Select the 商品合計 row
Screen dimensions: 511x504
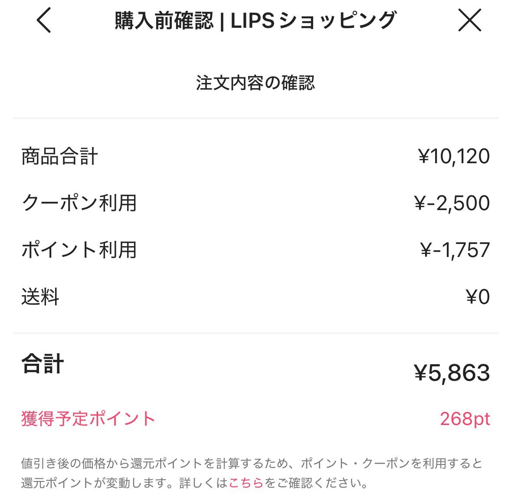point(60,158)
